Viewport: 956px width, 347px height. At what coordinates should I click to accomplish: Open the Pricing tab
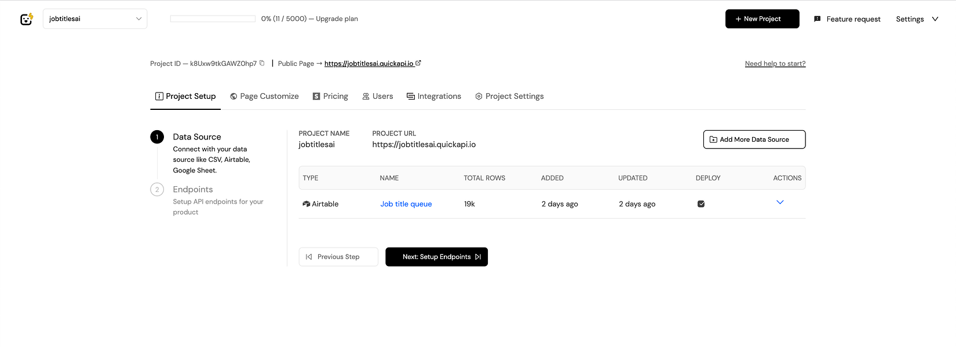point(330,97)
